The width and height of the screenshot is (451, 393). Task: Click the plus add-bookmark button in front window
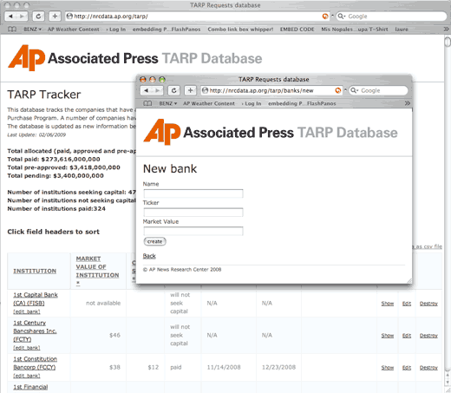click(x=190, y=90)
